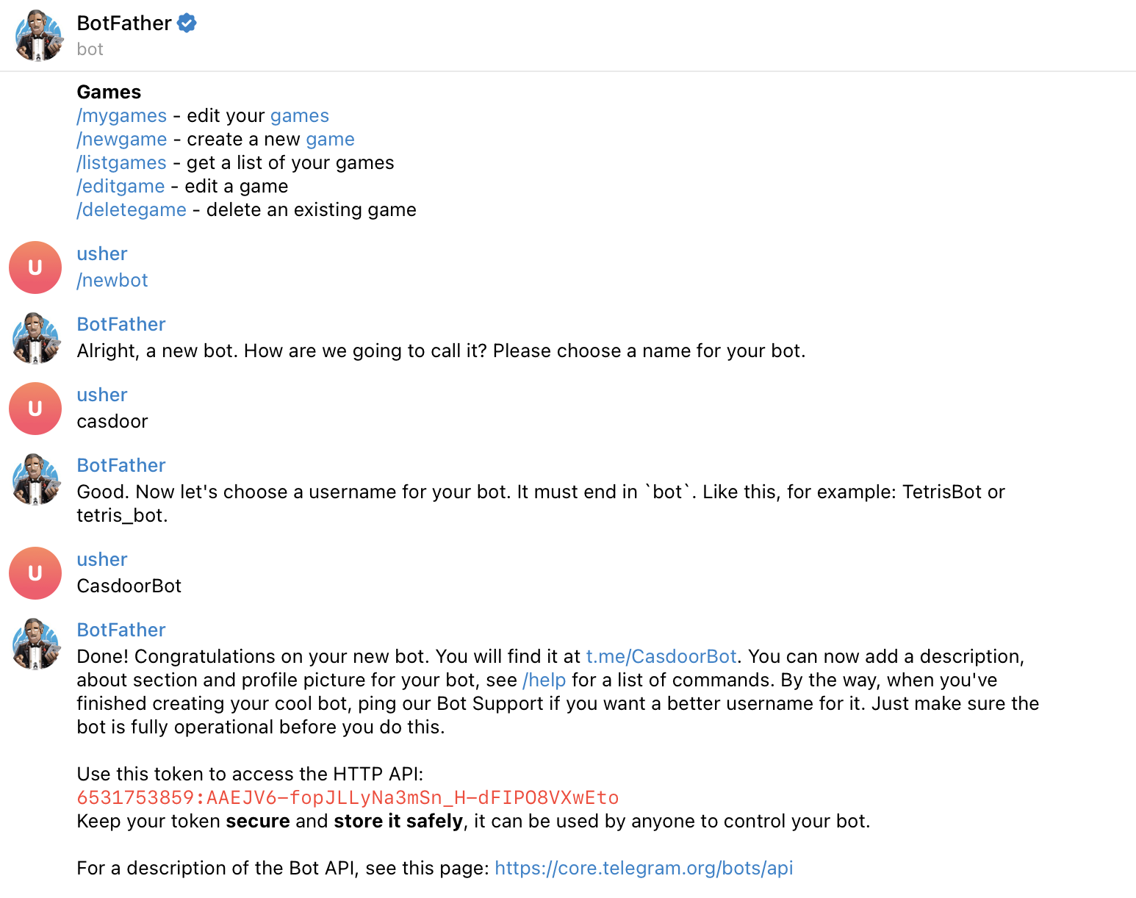Click the /listgames command
This screenshot has width=1136, height=898.
(x=121, y=162)
